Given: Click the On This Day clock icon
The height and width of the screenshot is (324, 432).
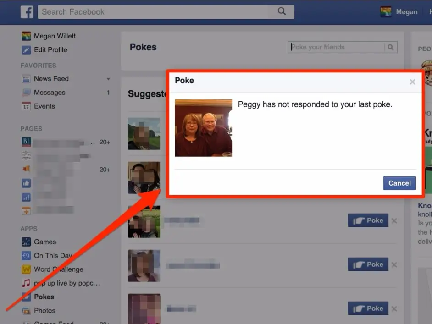Looking at the screenshot, I should coord(26,255).
